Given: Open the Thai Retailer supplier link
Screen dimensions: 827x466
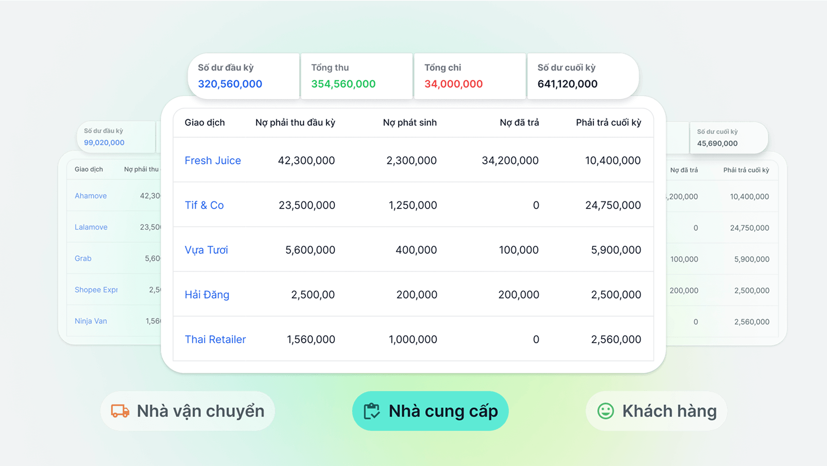Looking at the screenshot, I should [x=215, y=339].
